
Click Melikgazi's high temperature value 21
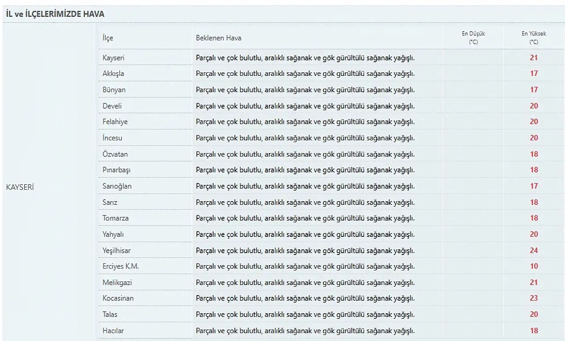(534, 282)
